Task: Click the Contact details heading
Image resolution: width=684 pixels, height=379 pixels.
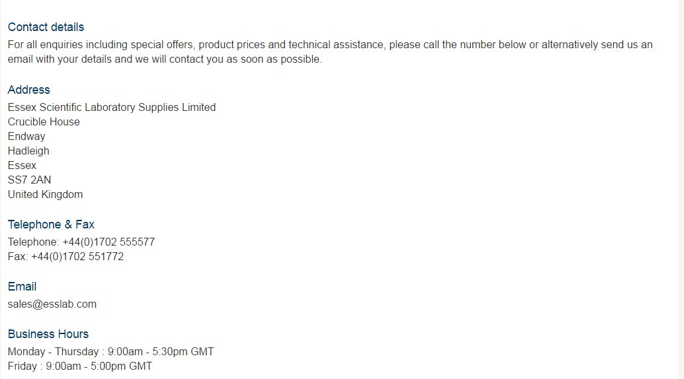Action: pyautogui.click(x=46, y=27)
